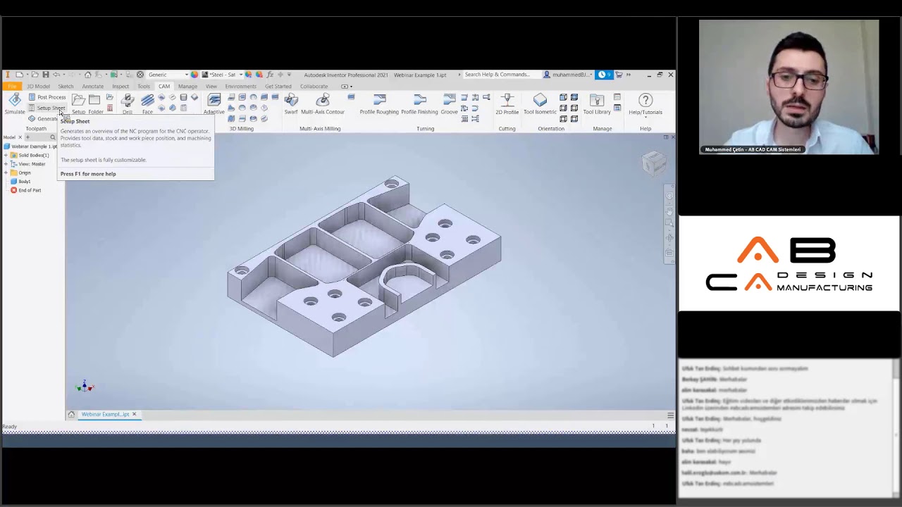Click the fx parameters icon
The width and height of the screenshot is (902, 507).
[269, 75]
